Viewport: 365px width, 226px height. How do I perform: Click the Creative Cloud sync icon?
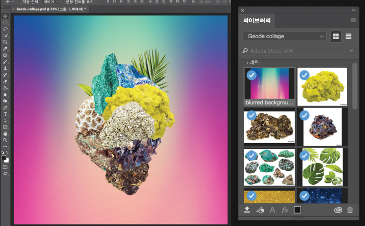click(x=338, y=210)
